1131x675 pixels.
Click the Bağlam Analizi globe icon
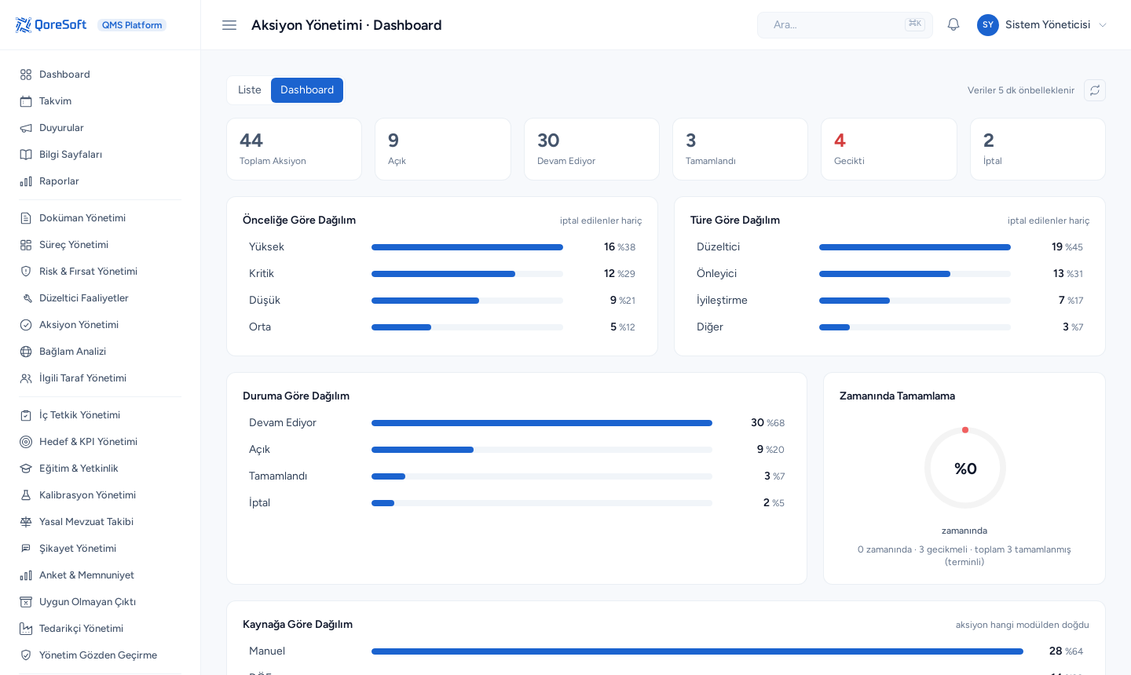click(26, 352)
